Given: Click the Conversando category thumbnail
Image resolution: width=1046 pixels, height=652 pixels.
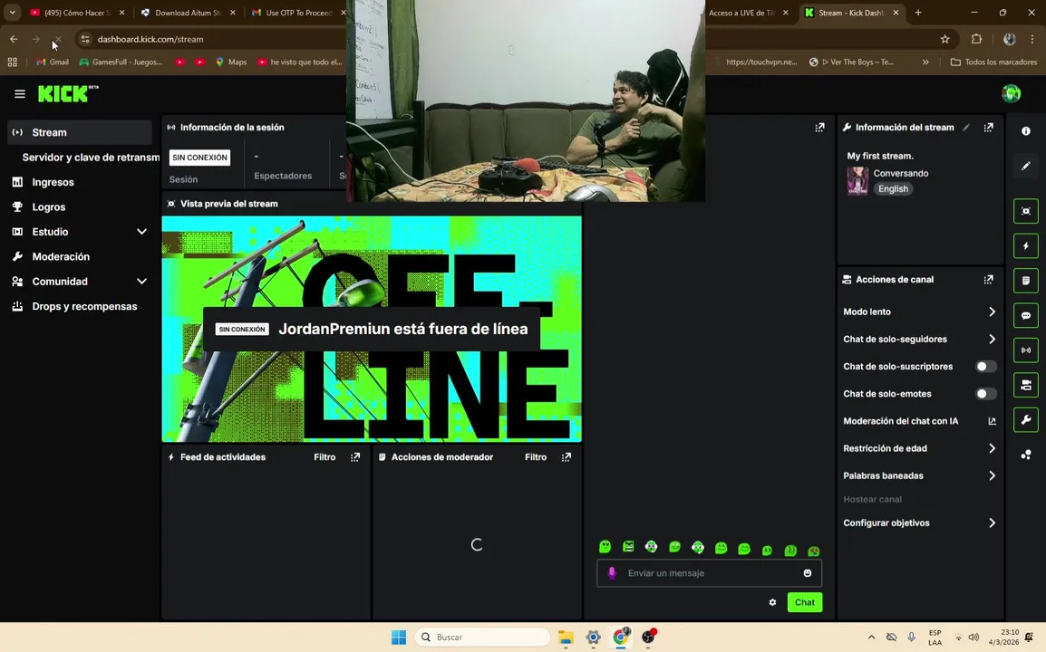Looking at the screenshot, I should 857,181.
